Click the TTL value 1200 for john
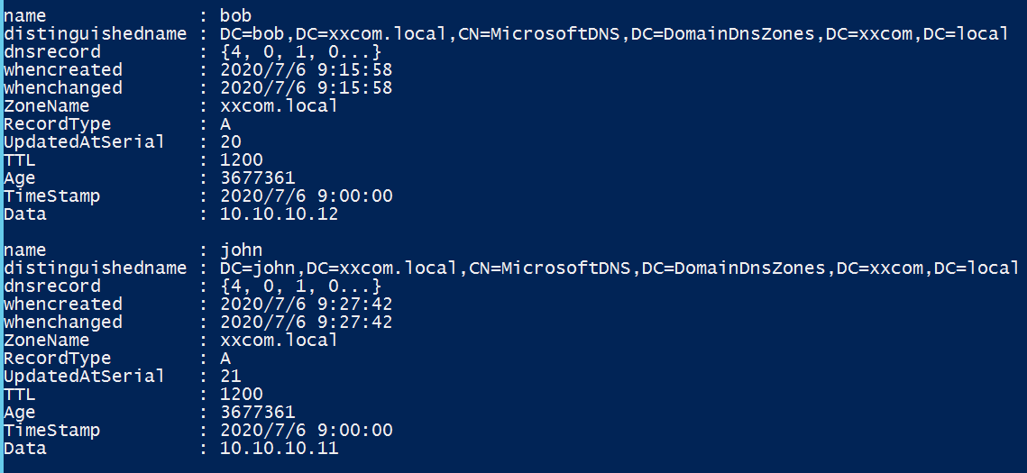The width and height of the screenshot is (1027, 473). coord(241,395)
